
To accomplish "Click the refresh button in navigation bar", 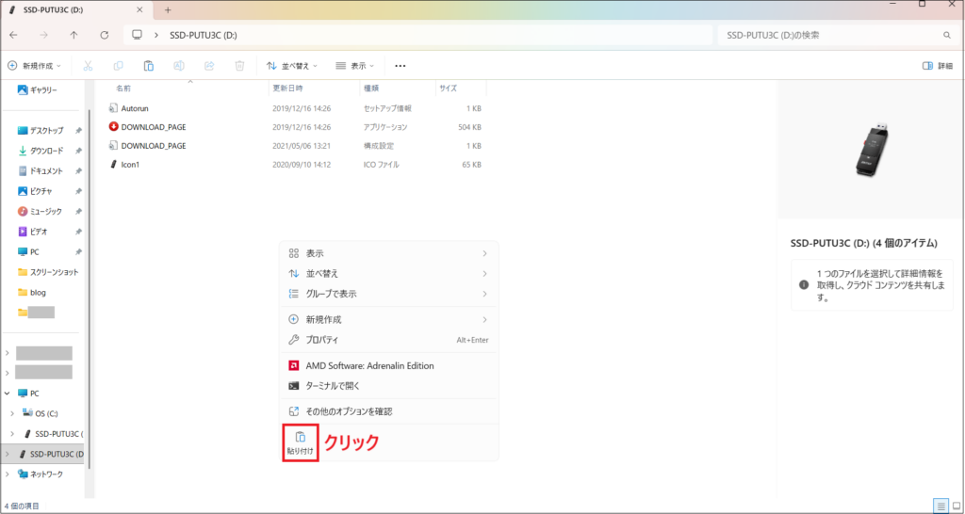I will (103, 35).
